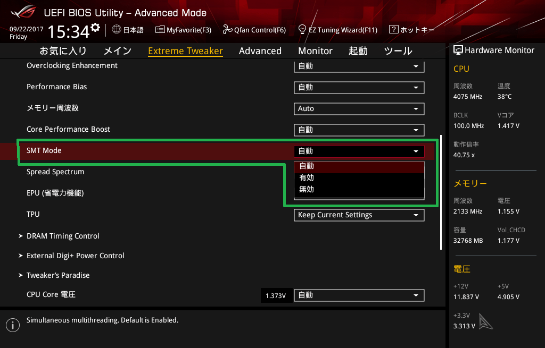The image size is (545, 348).
Task: Click the globe language icon
Action: 117,30
